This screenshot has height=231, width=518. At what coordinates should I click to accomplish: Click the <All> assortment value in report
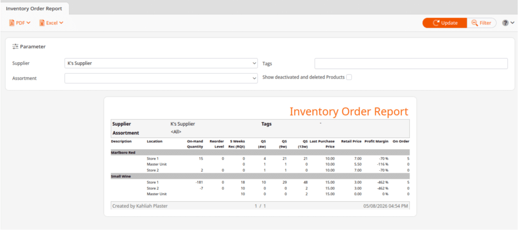click(x=176, y=132)
